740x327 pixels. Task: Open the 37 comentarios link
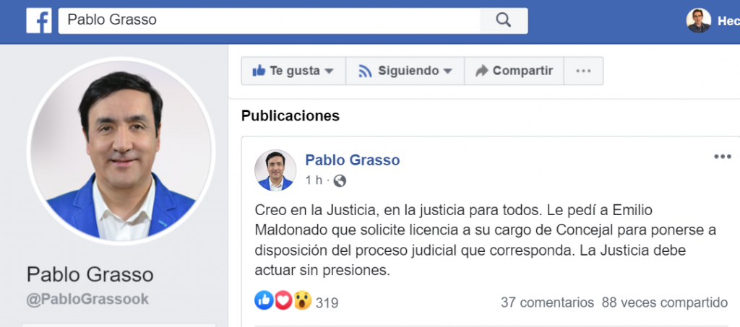[x=547, y=302]
